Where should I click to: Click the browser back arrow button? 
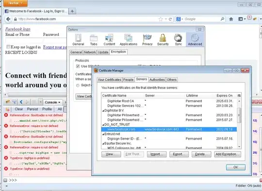pyautogui.click(x=8, y=19)
